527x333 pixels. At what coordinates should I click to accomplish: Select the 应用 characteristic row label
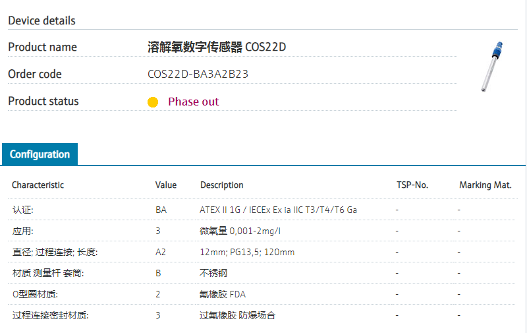[22, 231]
